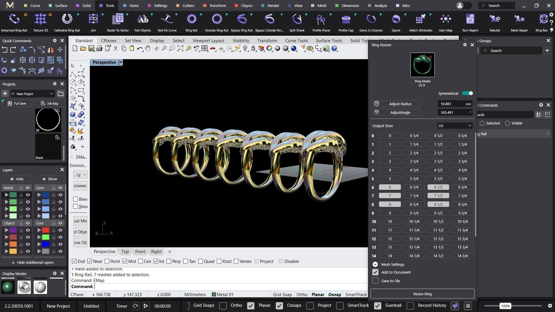Viewport: 555px width, 312px height.
Task: Open the Profile Cap tool
Action: pyautogui.click(x=346, y=23)
